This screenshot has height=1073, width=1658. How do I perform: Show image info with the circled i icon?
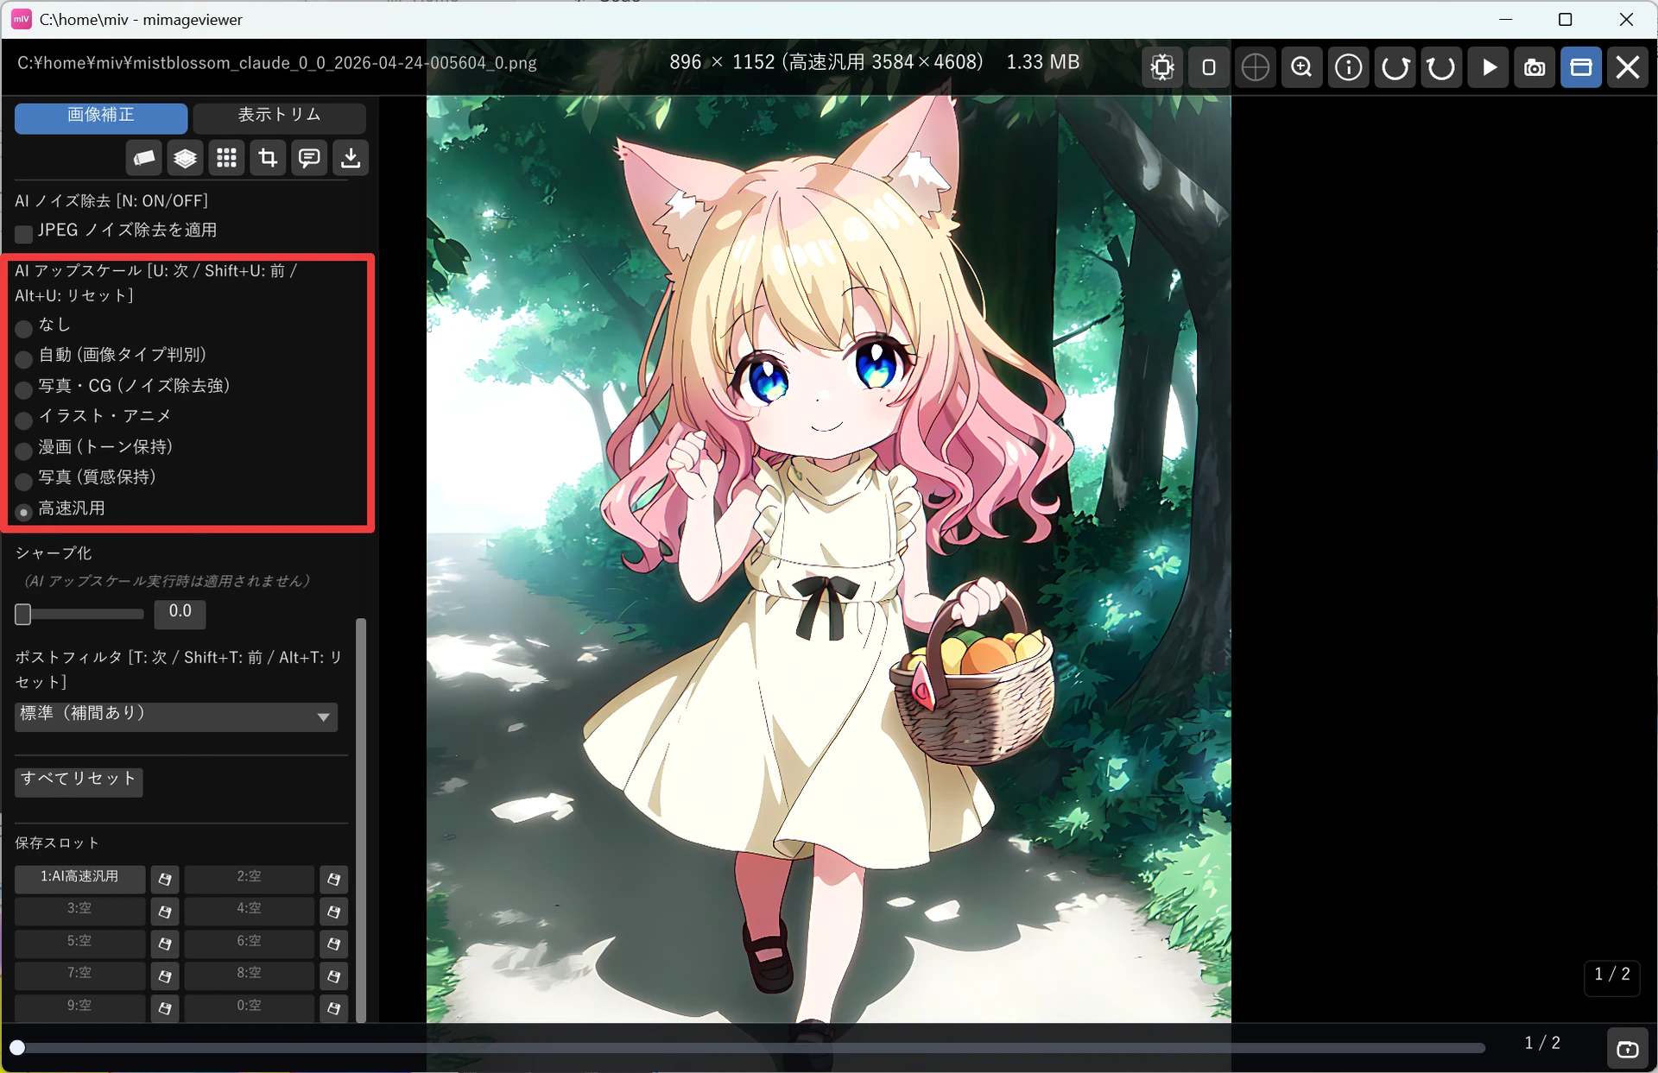1349,67
